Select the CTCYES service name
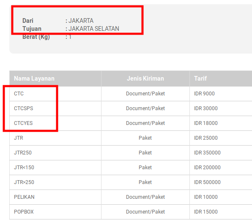252x222 pixels. click(x=23, y=123)
